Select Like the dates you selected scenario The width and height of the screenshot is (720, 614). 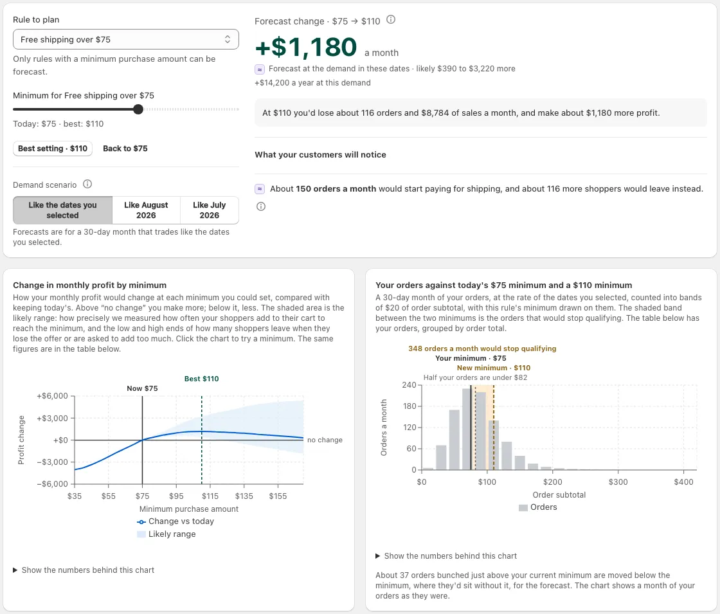pos(62,210)
